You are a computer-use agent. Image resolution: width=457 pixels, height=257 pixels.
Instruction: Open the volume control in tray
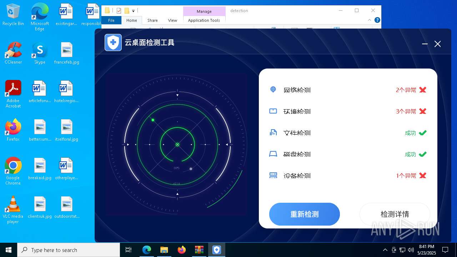(x=411, y=250)
